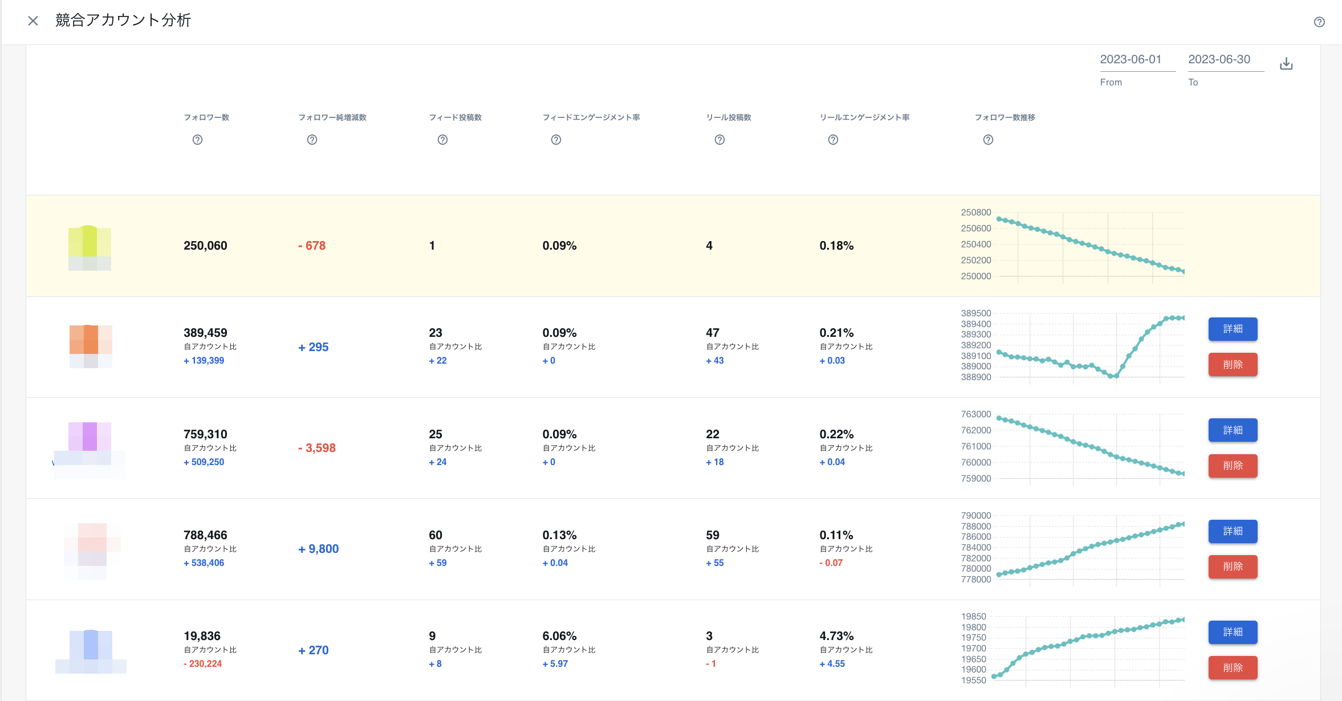Delete the 788,466 follower account row
The image size is (1342, 701).
(1233, 566)
